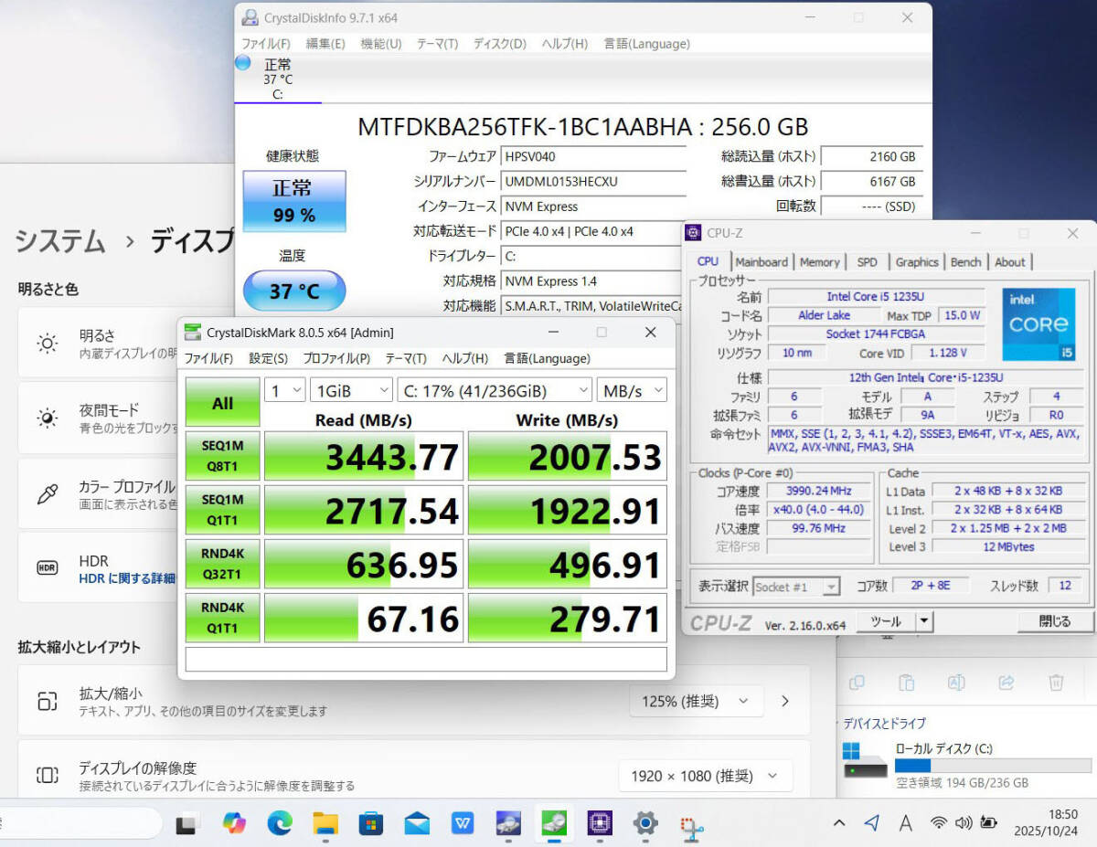This screenshot has height=847, width=1097.
Task: Expand the 1GiB test size dropdown
Action: click(351, 391)
